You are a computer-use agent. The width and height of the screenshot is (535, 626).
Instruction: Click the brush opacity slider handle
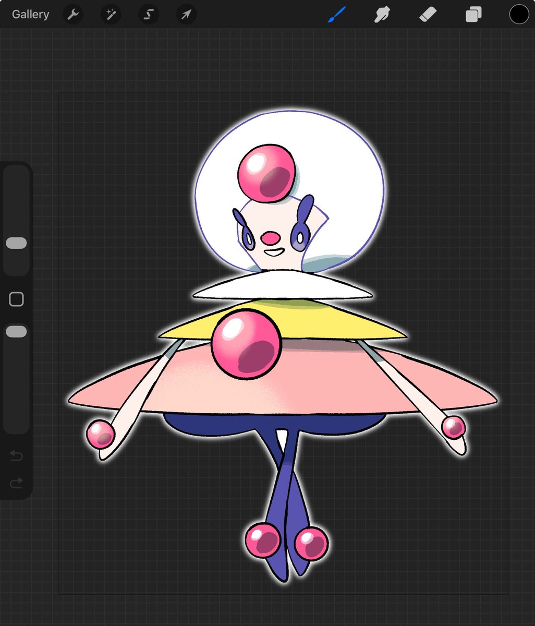point(16,332)
